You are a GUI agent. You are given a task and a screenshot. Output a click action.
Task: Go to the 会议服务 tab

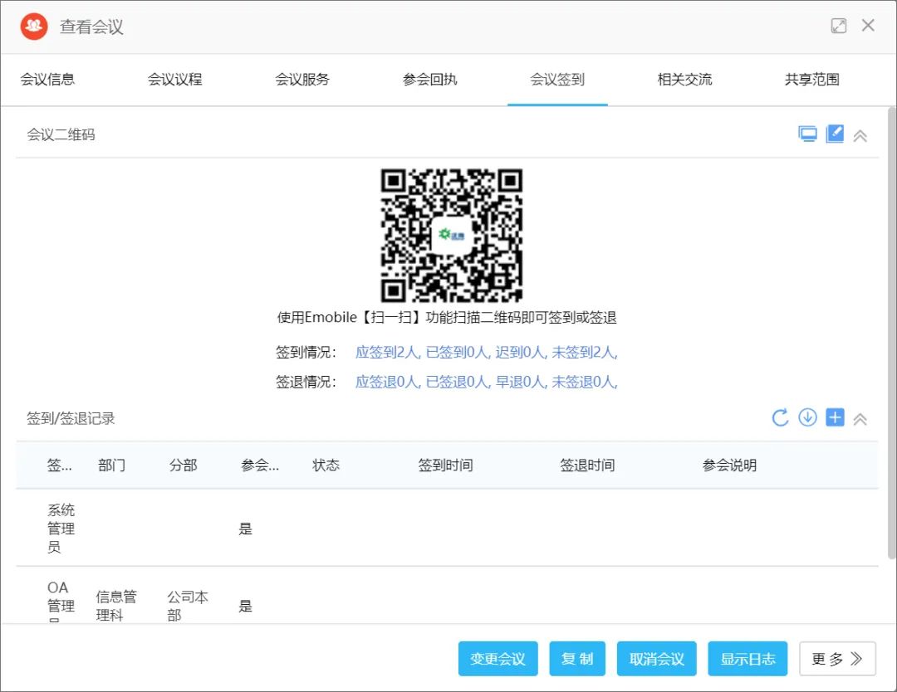click(302, 80)
